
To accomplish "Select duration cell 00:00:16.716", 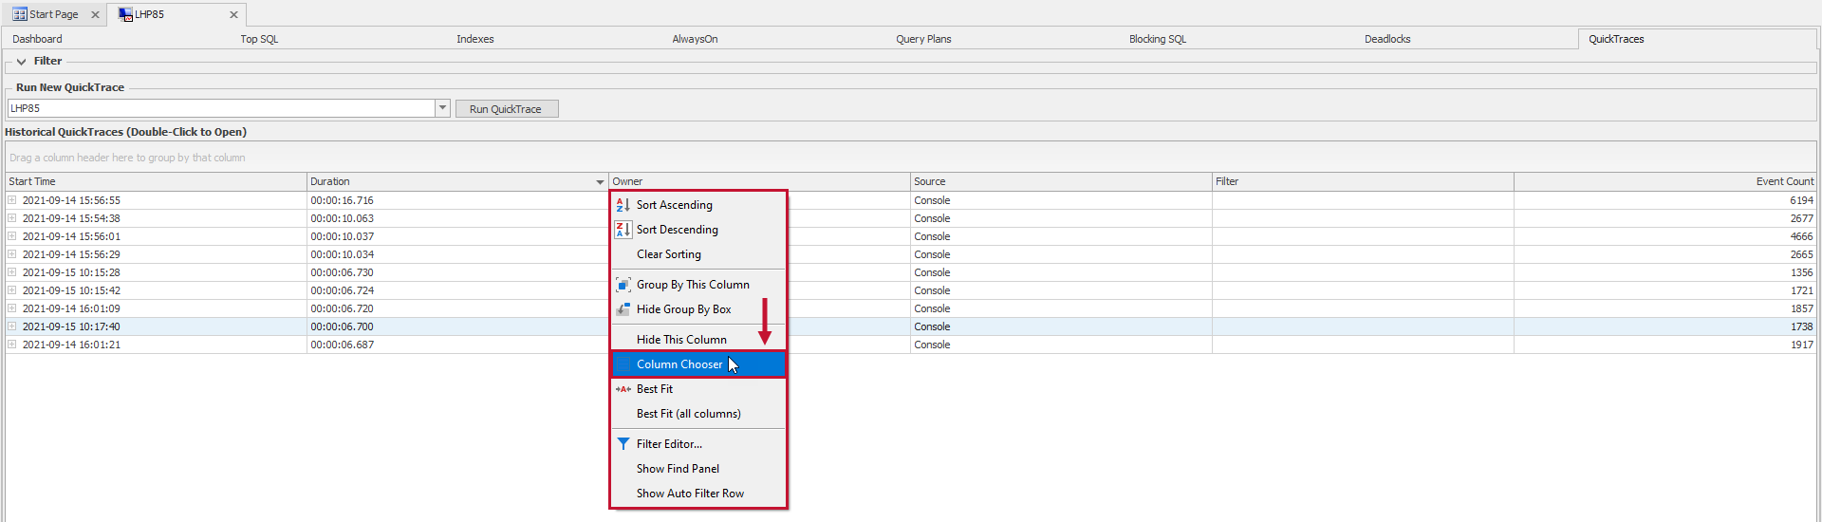I will (x=457, y=200).
